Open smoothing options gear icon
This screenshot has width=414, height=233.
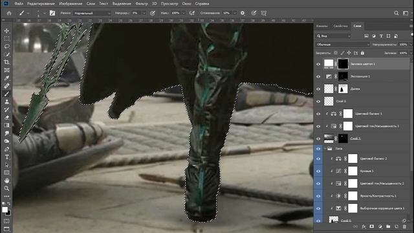coord(243,13)
